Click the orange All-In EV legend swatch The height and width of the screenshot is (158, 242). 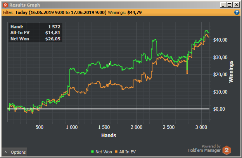click(116, 152)
